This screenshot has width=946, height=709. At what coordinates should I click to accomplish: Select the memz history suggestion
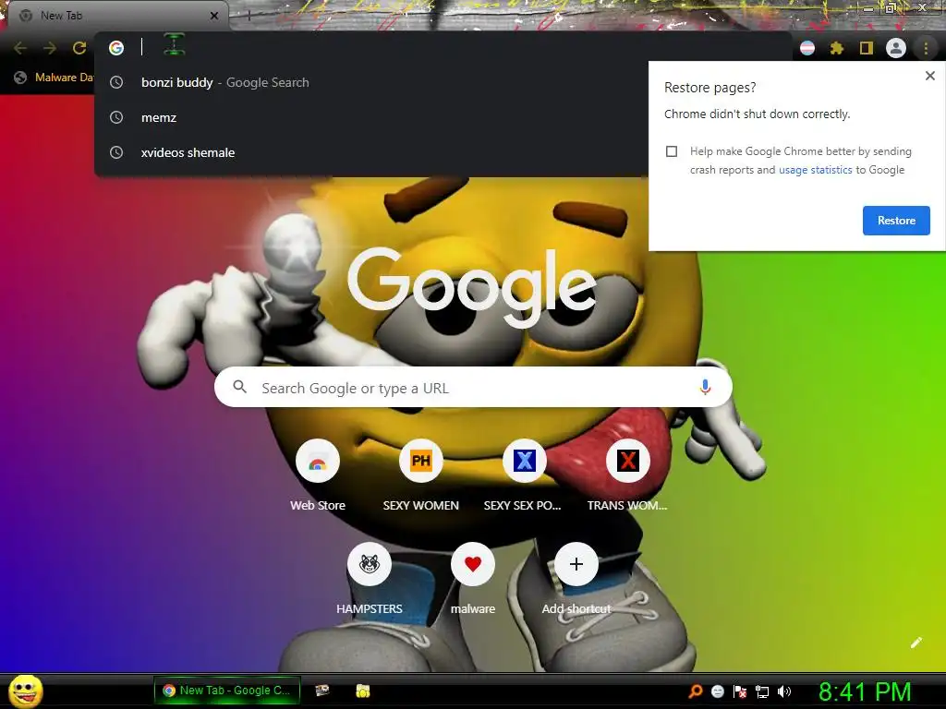click(370, 117)
